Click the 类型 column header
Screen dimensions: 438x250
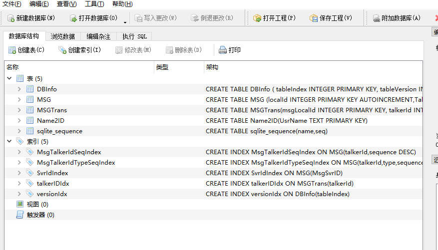[x=179, y=67]
